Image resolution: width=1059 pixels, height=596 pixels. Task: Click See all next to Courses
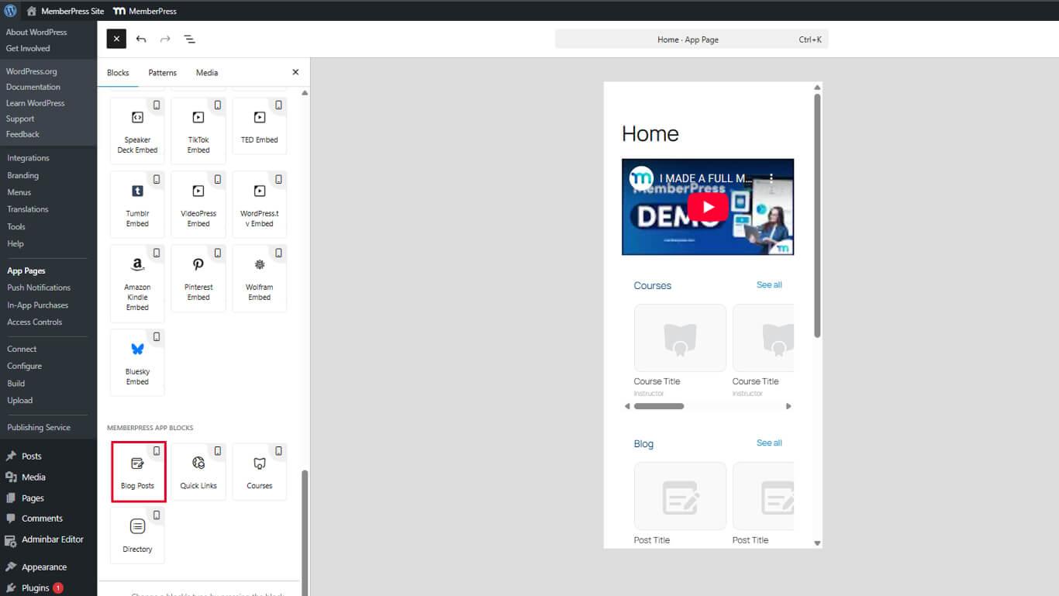[769, 285]
